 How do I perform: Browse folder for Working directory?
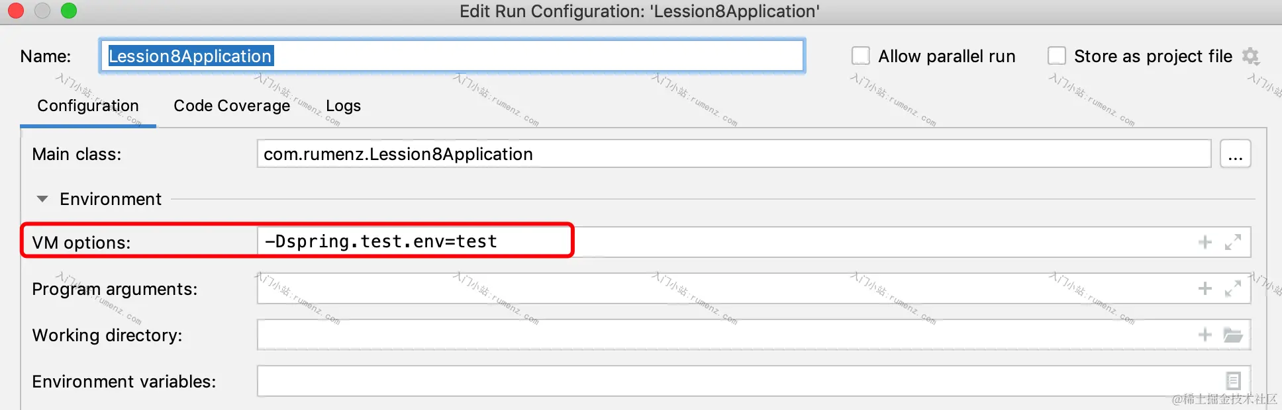pos(1232,335)
